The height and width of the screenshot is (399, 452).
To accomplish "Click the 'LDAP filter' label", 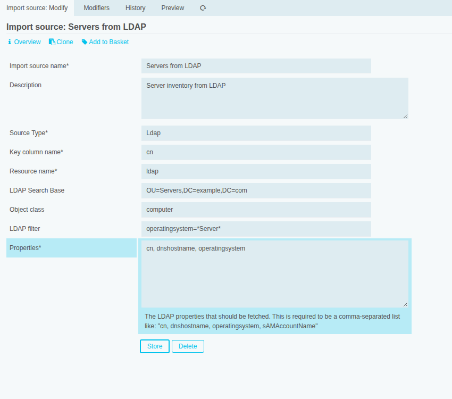I will click(x=25, y=229).
